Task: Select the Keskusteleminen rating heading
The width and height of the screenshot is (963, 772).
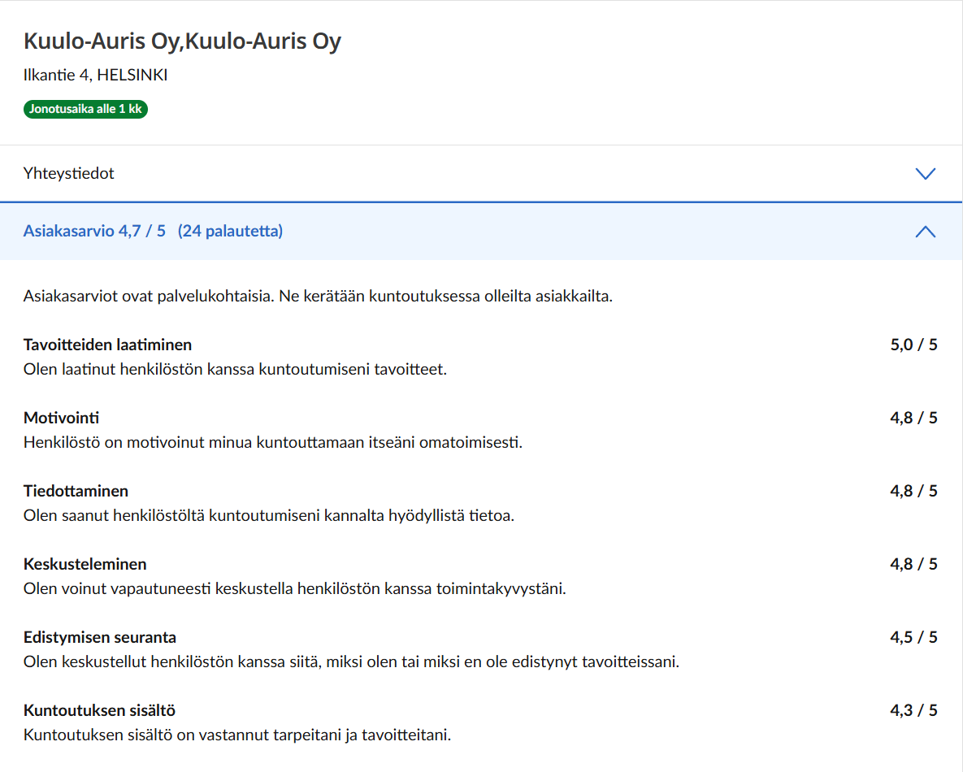Action: 85,564
